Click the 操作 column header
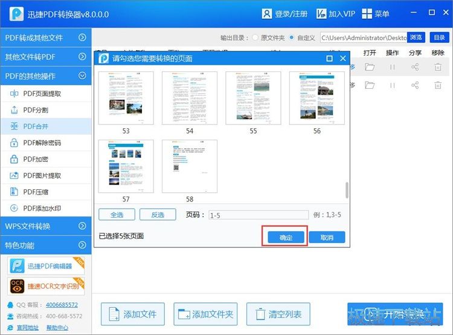453x335 pixels. point(392,53)
